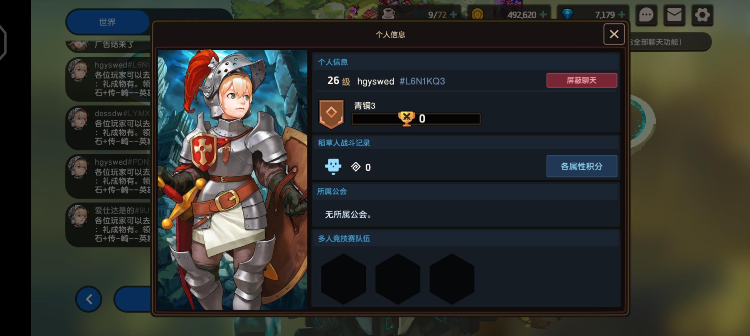
Task: Add coffee stamina with the plus icon
Action: (x=454, y=15)
